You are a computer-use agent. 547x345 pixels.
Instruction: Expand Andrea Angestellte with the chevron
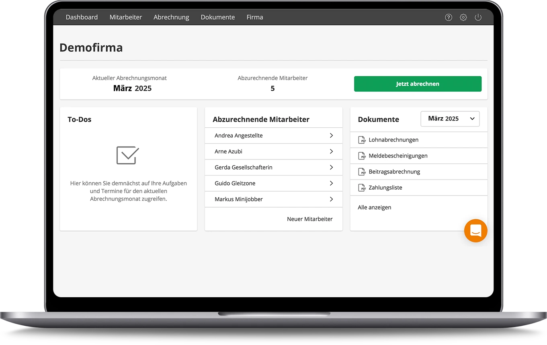[331, 136]
